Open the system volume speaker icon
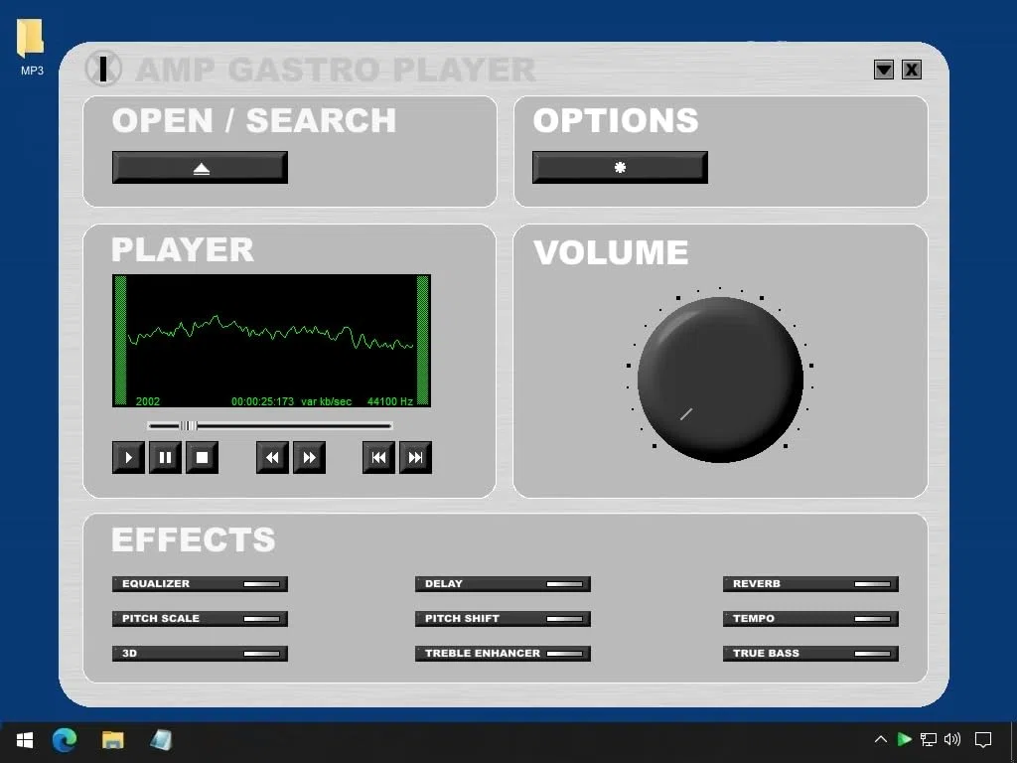1017x763 pixels. coord(952,739)
